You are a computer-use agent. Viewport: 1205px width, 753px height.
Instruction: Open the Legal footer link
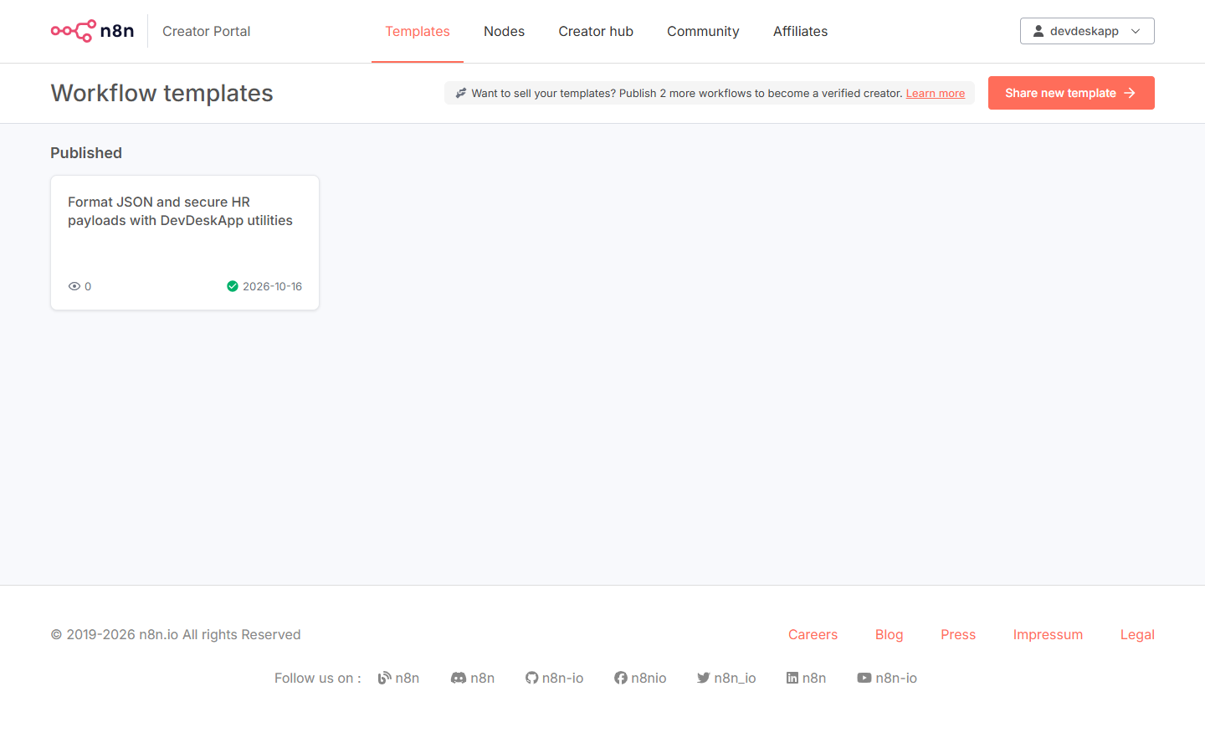1137,634
